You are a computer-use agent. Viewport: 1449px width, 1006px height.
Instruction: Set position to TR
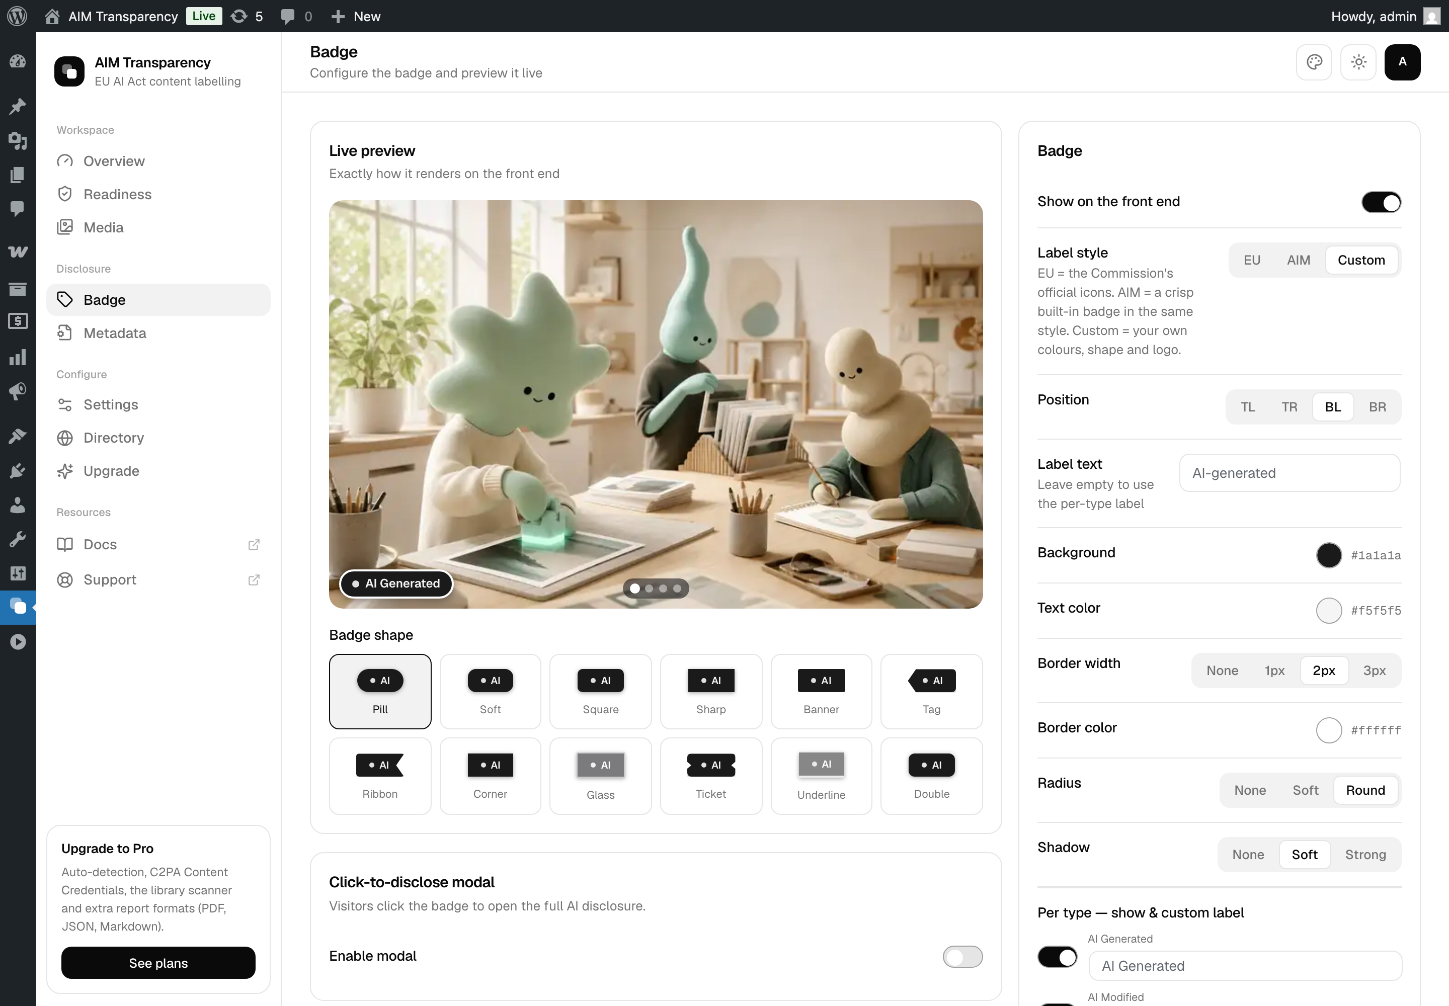coord(1290,406)
